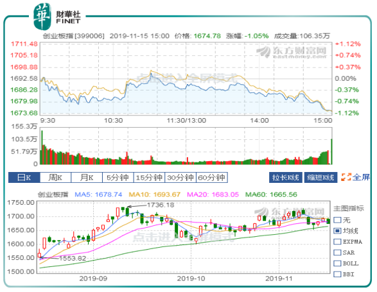Screen dimensions: 377x292
Task: Toggle the 均线 checkbox
Action: [x=337, y=231]
